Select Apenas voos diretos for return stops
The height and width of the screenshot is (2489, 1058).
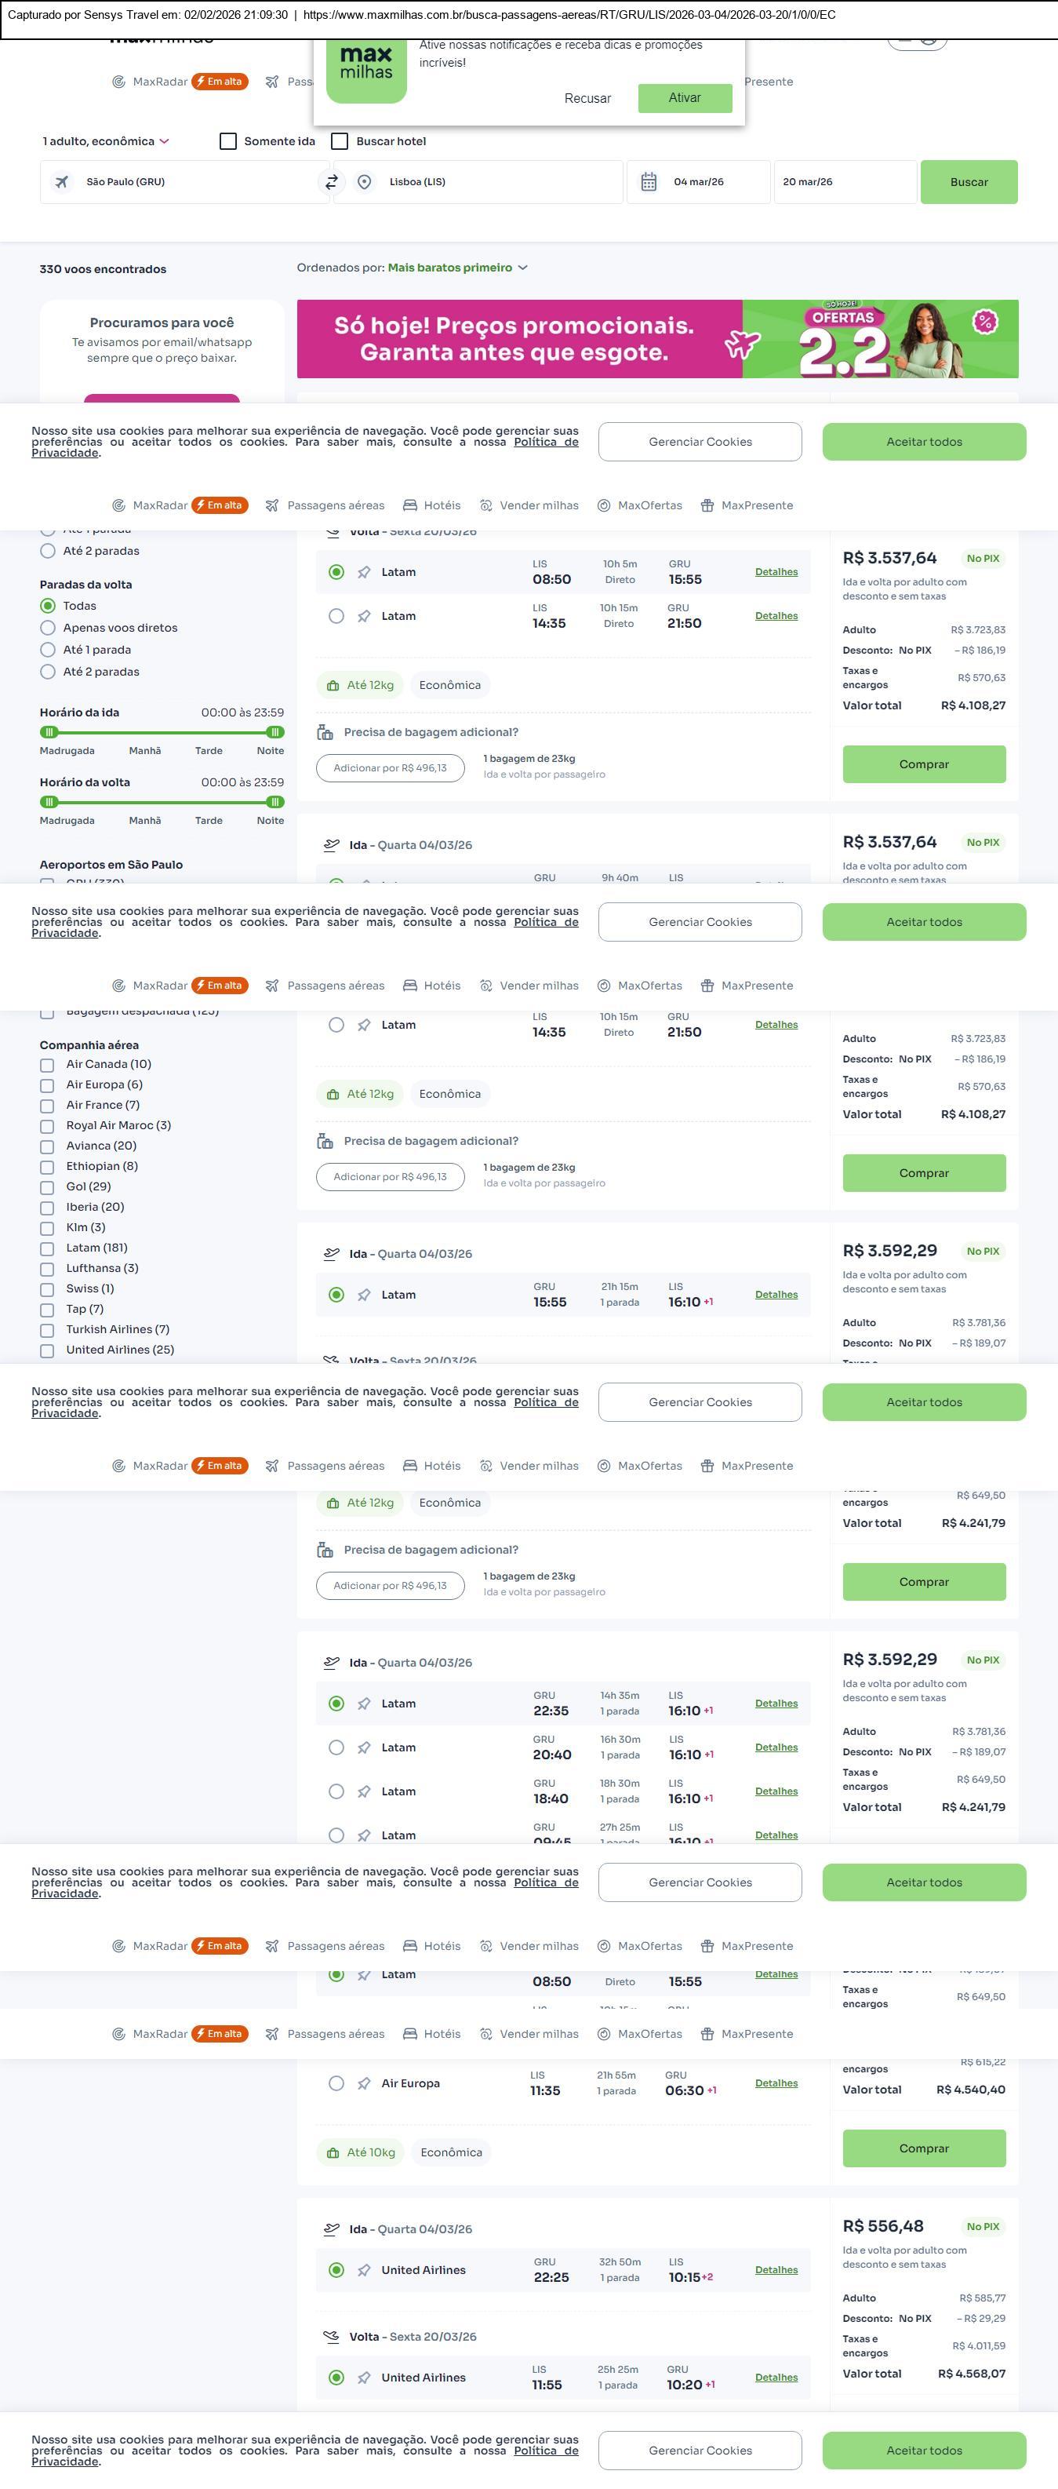tap(47, 628)
